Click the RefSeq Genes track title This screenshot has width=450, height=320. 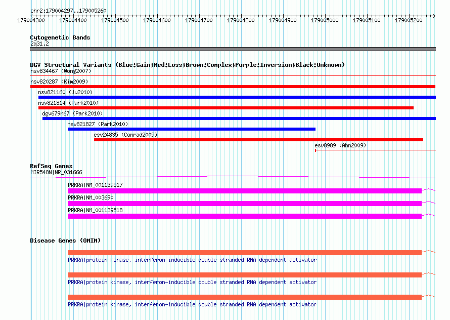51,166
